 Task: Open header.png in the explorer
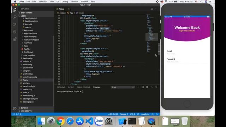28,89
